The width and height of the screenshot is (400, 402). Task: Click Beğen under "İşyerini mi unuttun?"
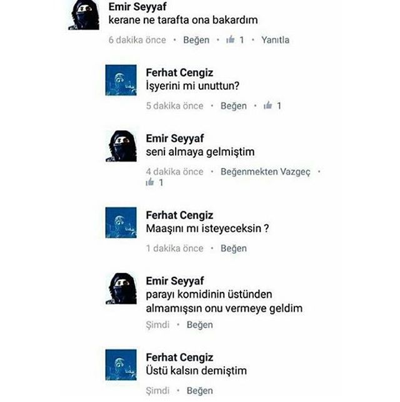click(234, 106)
